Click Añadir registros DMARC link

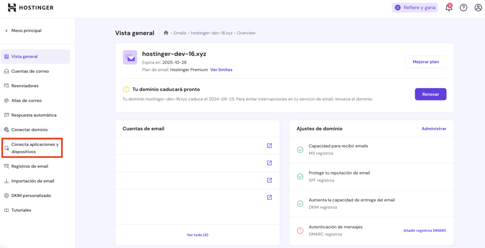click(x=424, y=230)
